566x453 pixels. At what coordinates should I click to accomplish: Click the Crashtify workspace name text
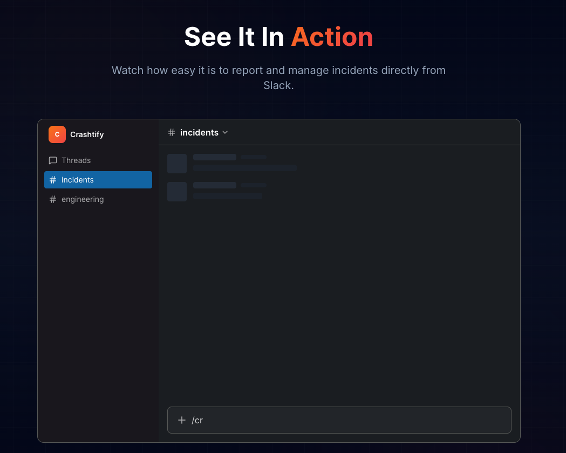click(x=88, y=134)
